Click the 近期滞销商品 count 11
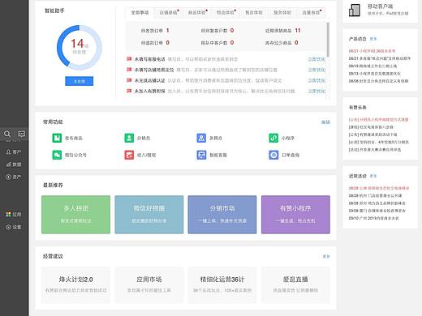 point(298,31)
